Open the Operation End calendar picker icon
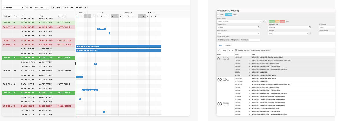Viewport: 341px width, 121px height. (309, 27)
